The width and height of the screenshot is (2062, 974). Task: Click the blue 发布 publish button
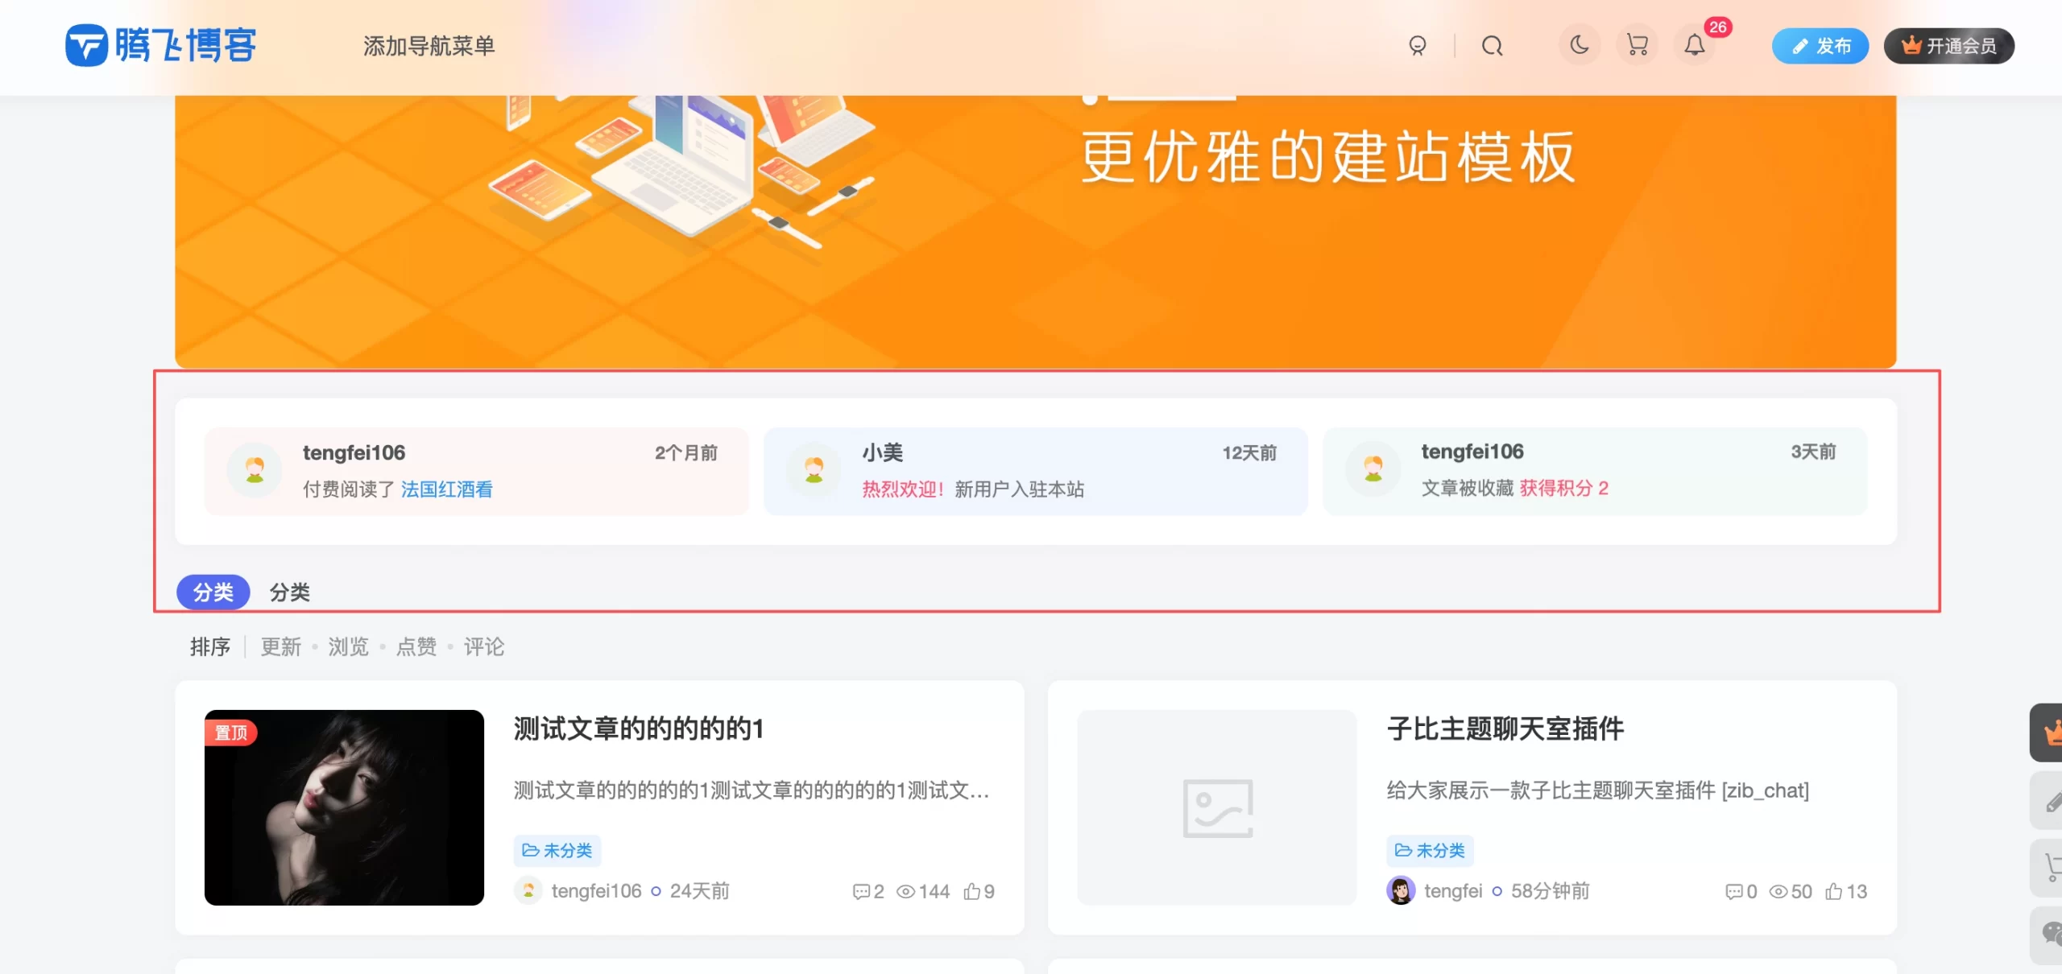tap(1820, 46)
